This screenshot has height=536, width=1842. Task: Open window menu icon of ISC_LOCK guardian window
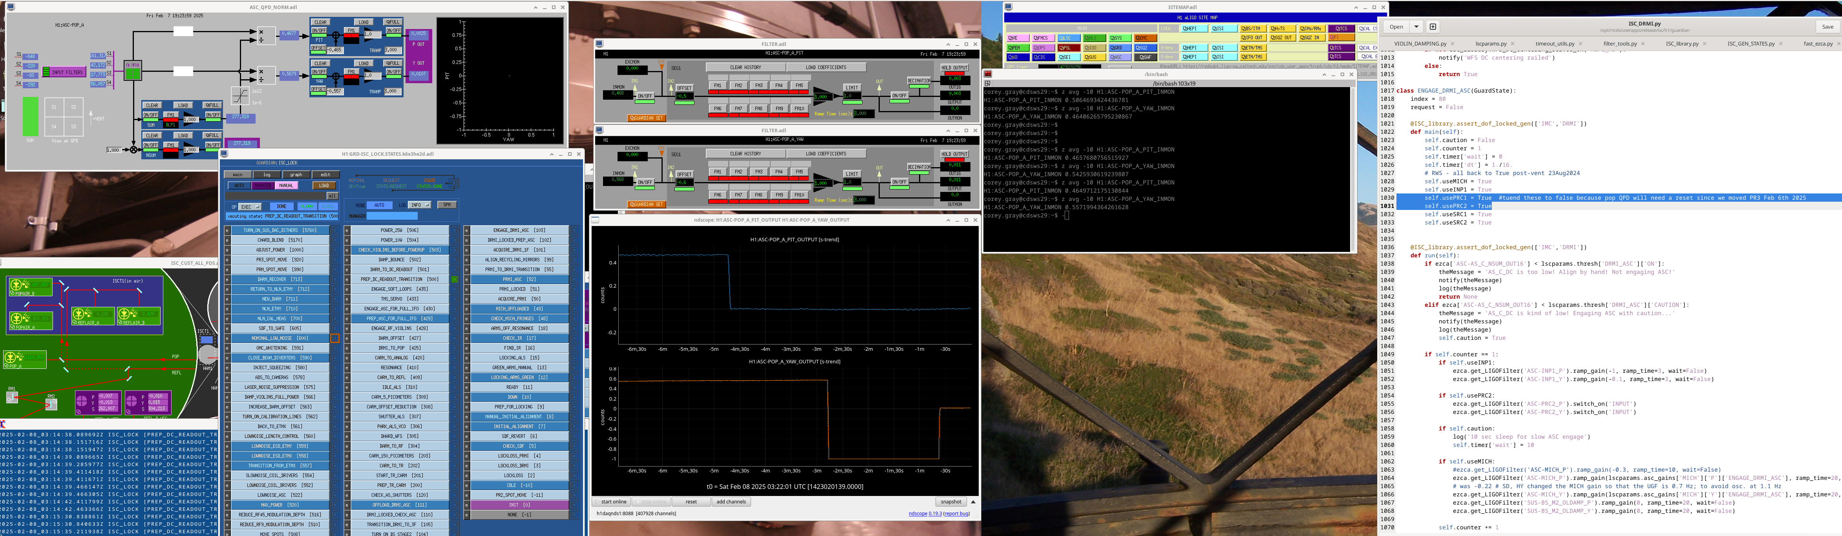point(224,154)
